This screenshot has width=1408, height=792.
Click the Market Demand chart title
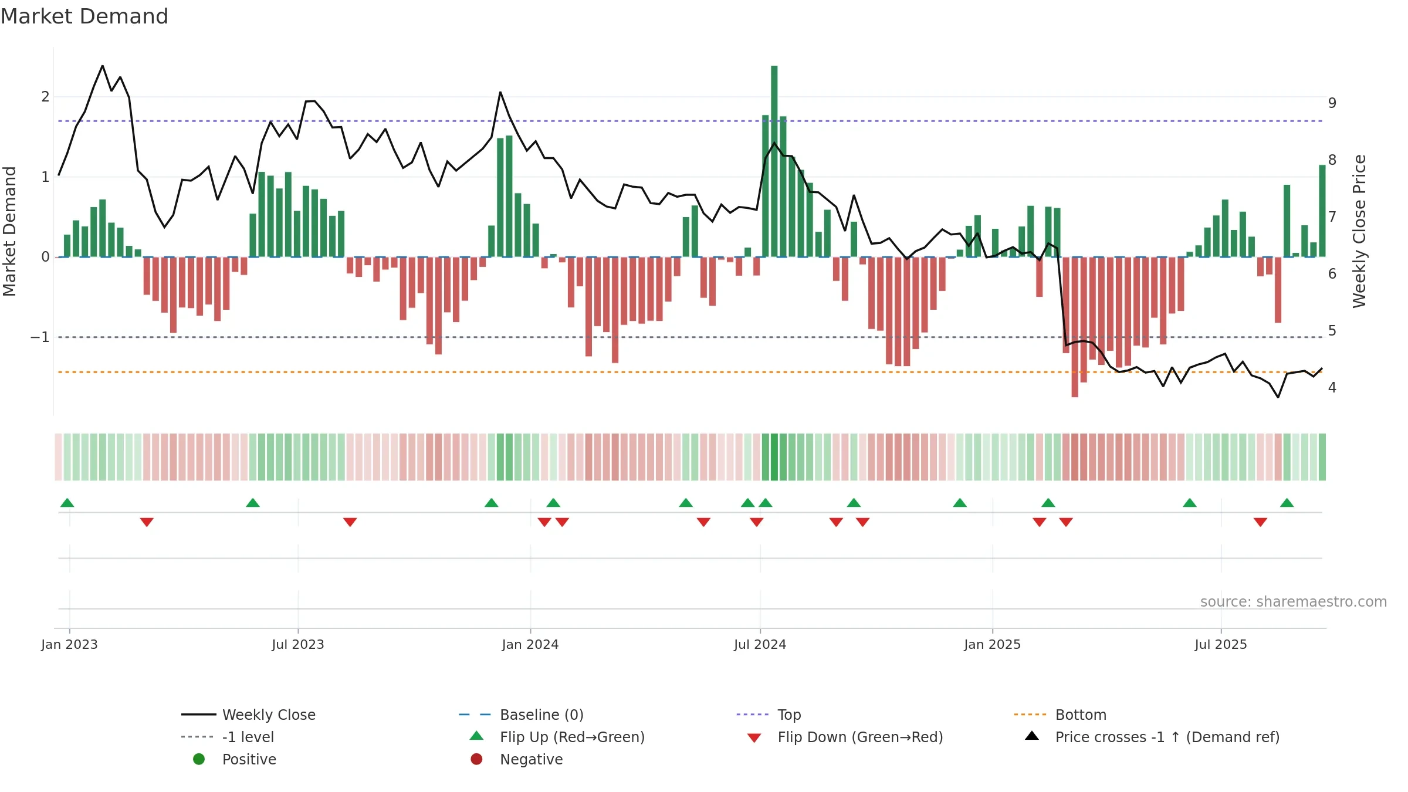coord(84,16)
